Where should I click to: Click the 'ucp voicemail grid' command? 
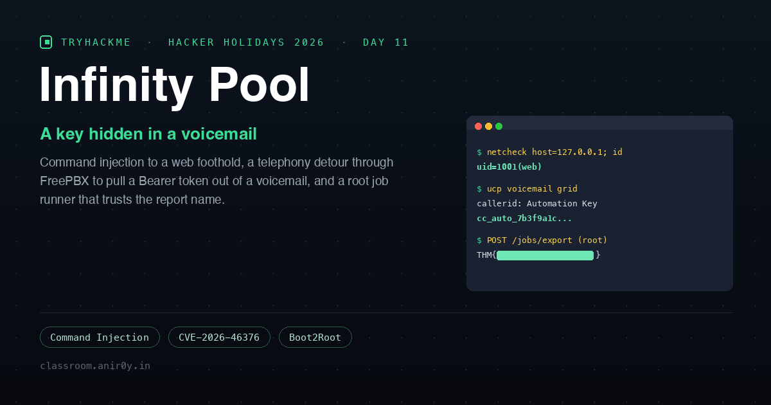(527, 189)
